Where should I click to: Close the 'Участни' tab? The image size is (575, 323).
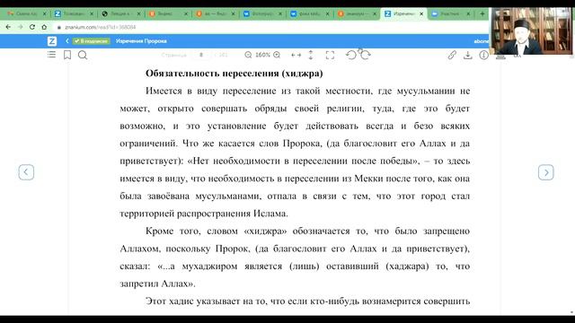(468, 13)
